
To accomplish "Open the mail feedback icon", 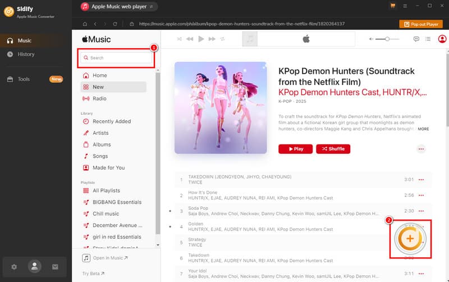I will coord(55,267).
